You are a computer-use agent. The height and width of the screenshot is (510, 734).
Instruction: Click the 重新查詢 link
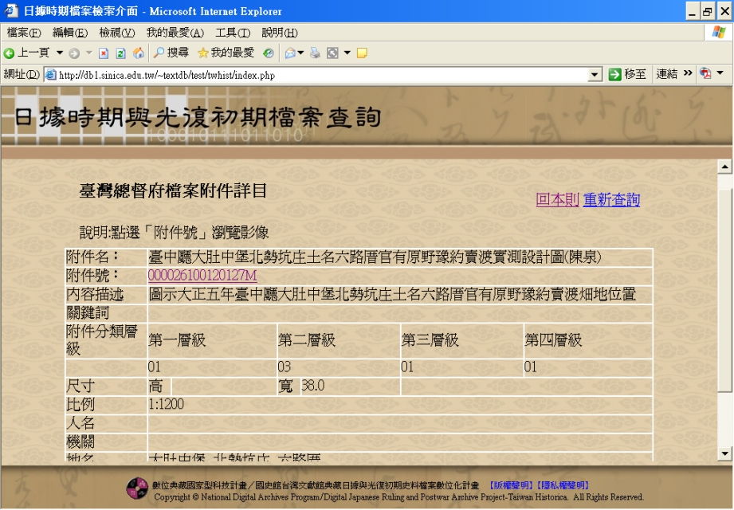click(611, 199)
